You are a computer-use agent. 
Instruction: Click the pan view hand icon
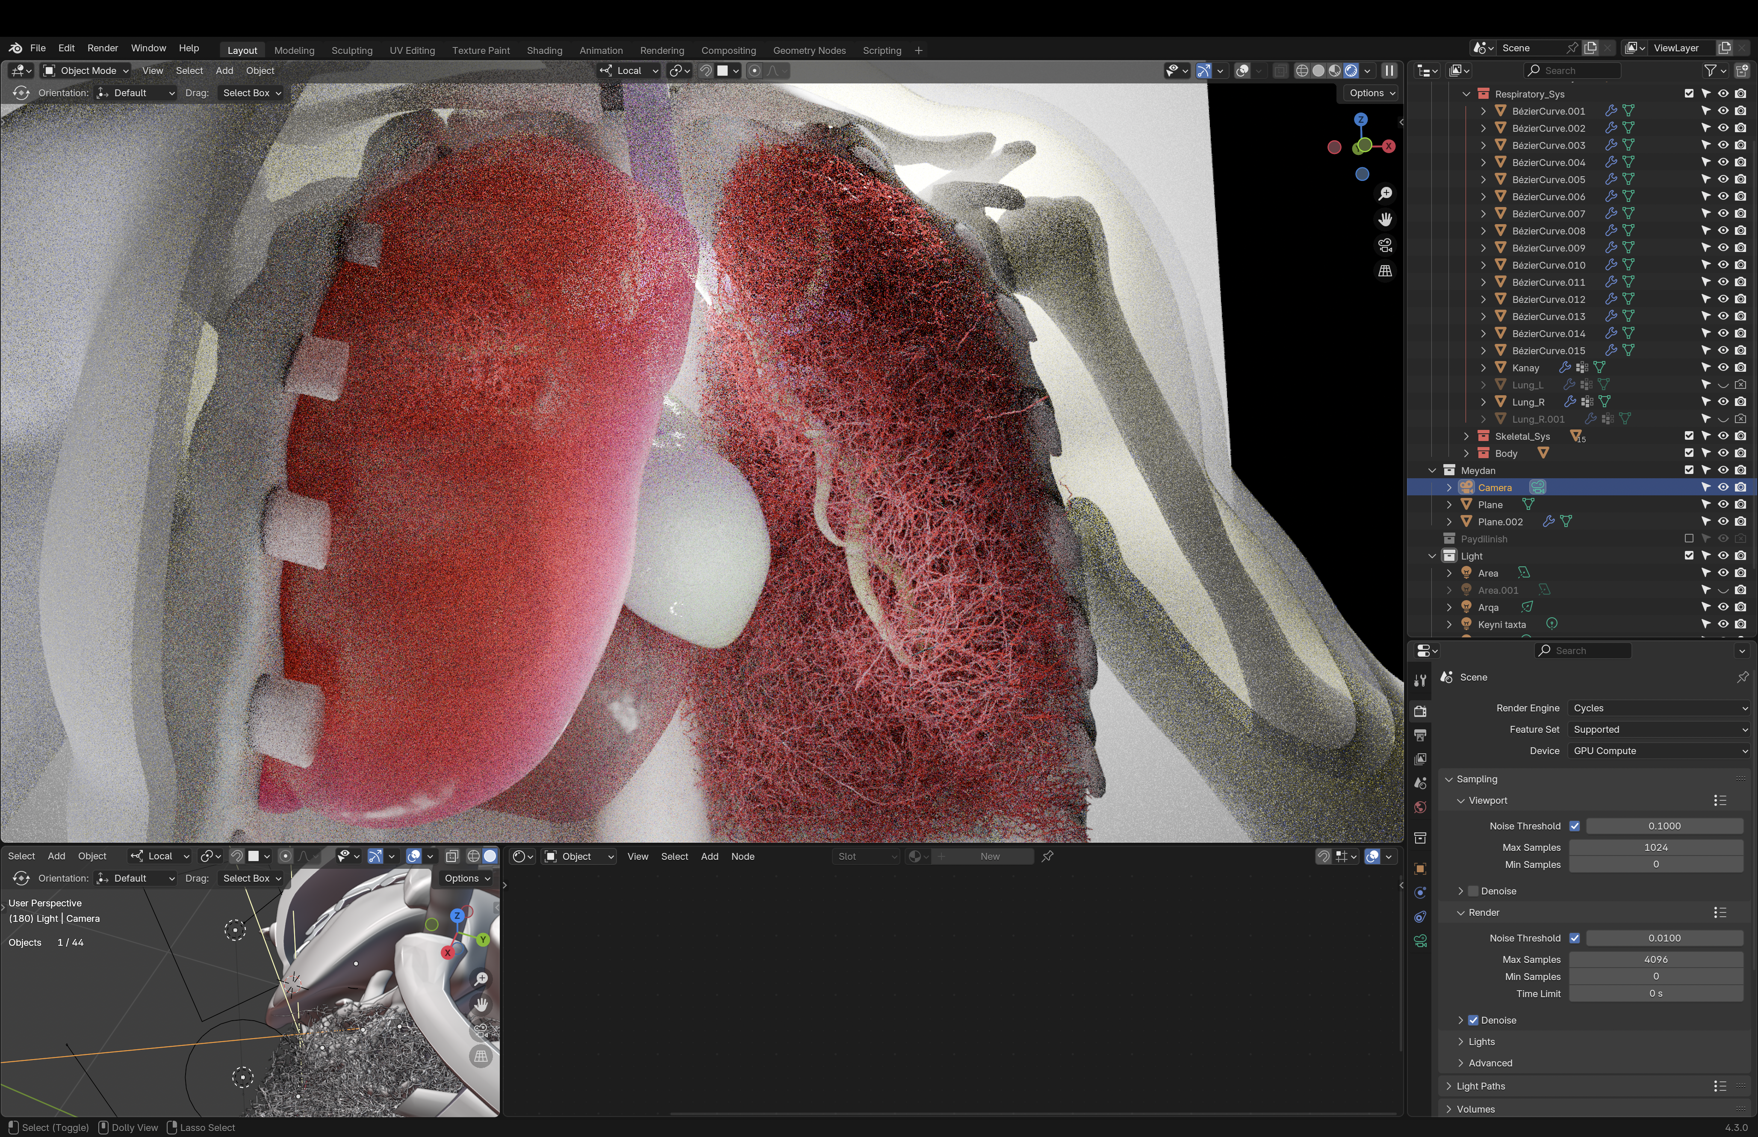[1385, 219]
